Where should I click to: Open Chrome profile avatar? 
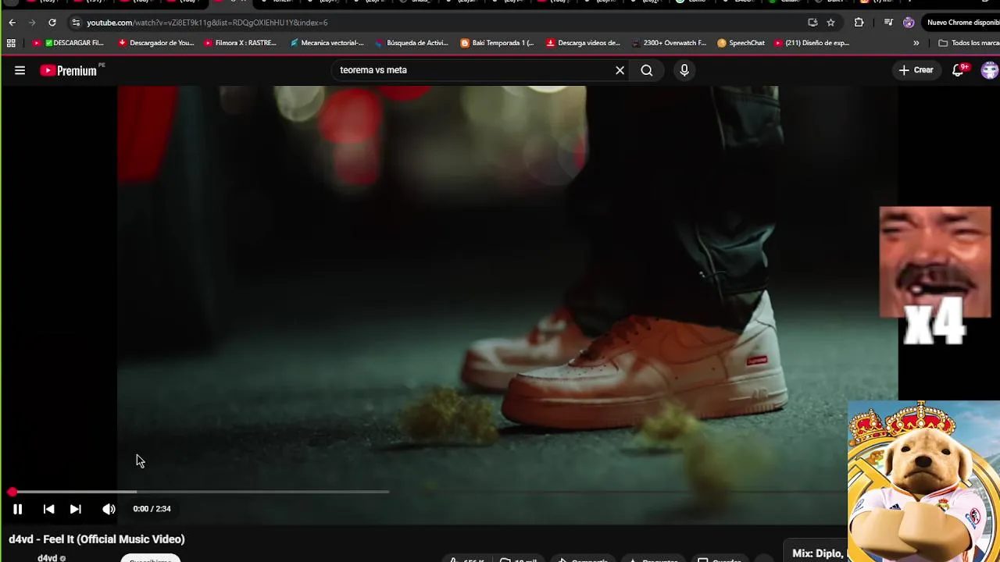tap(909, 23)
